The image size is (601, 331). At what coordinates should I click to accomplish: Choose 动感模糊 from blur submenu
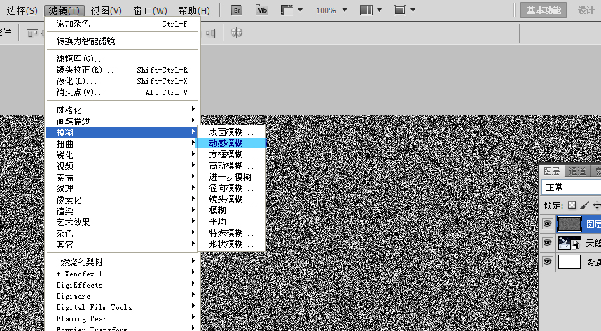231,143
